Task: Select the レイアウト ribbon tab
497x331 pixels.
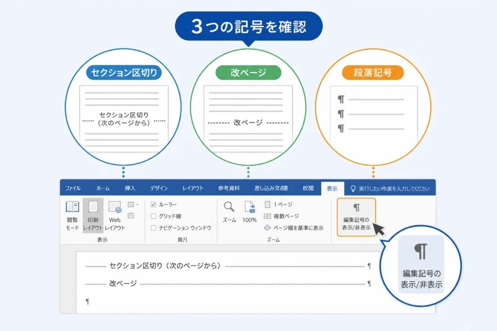Action: (193, 189)
